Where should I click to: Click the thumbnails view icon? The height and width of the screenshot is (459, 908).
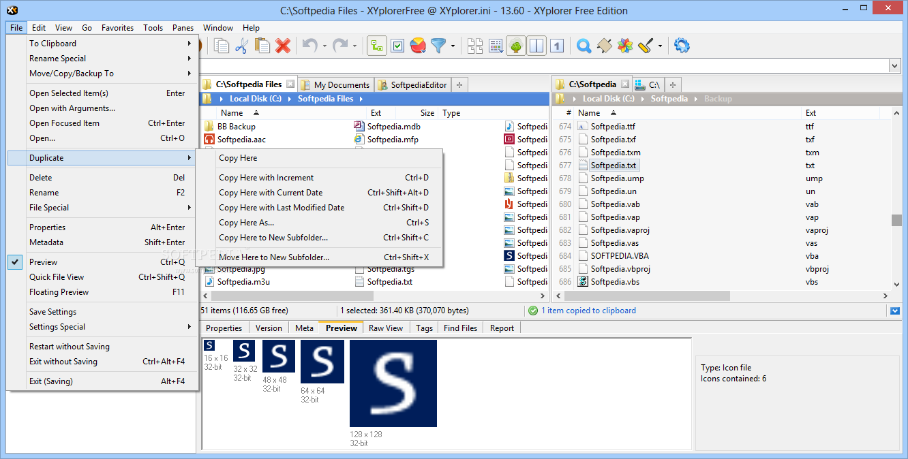(475, 46)
